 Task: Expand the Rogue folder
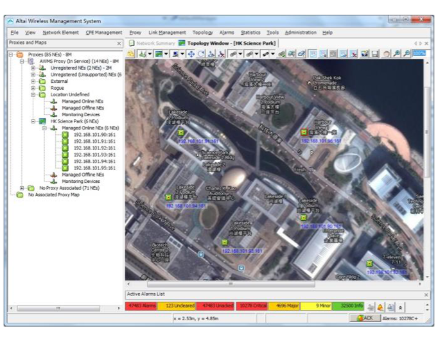coord(33,88)
